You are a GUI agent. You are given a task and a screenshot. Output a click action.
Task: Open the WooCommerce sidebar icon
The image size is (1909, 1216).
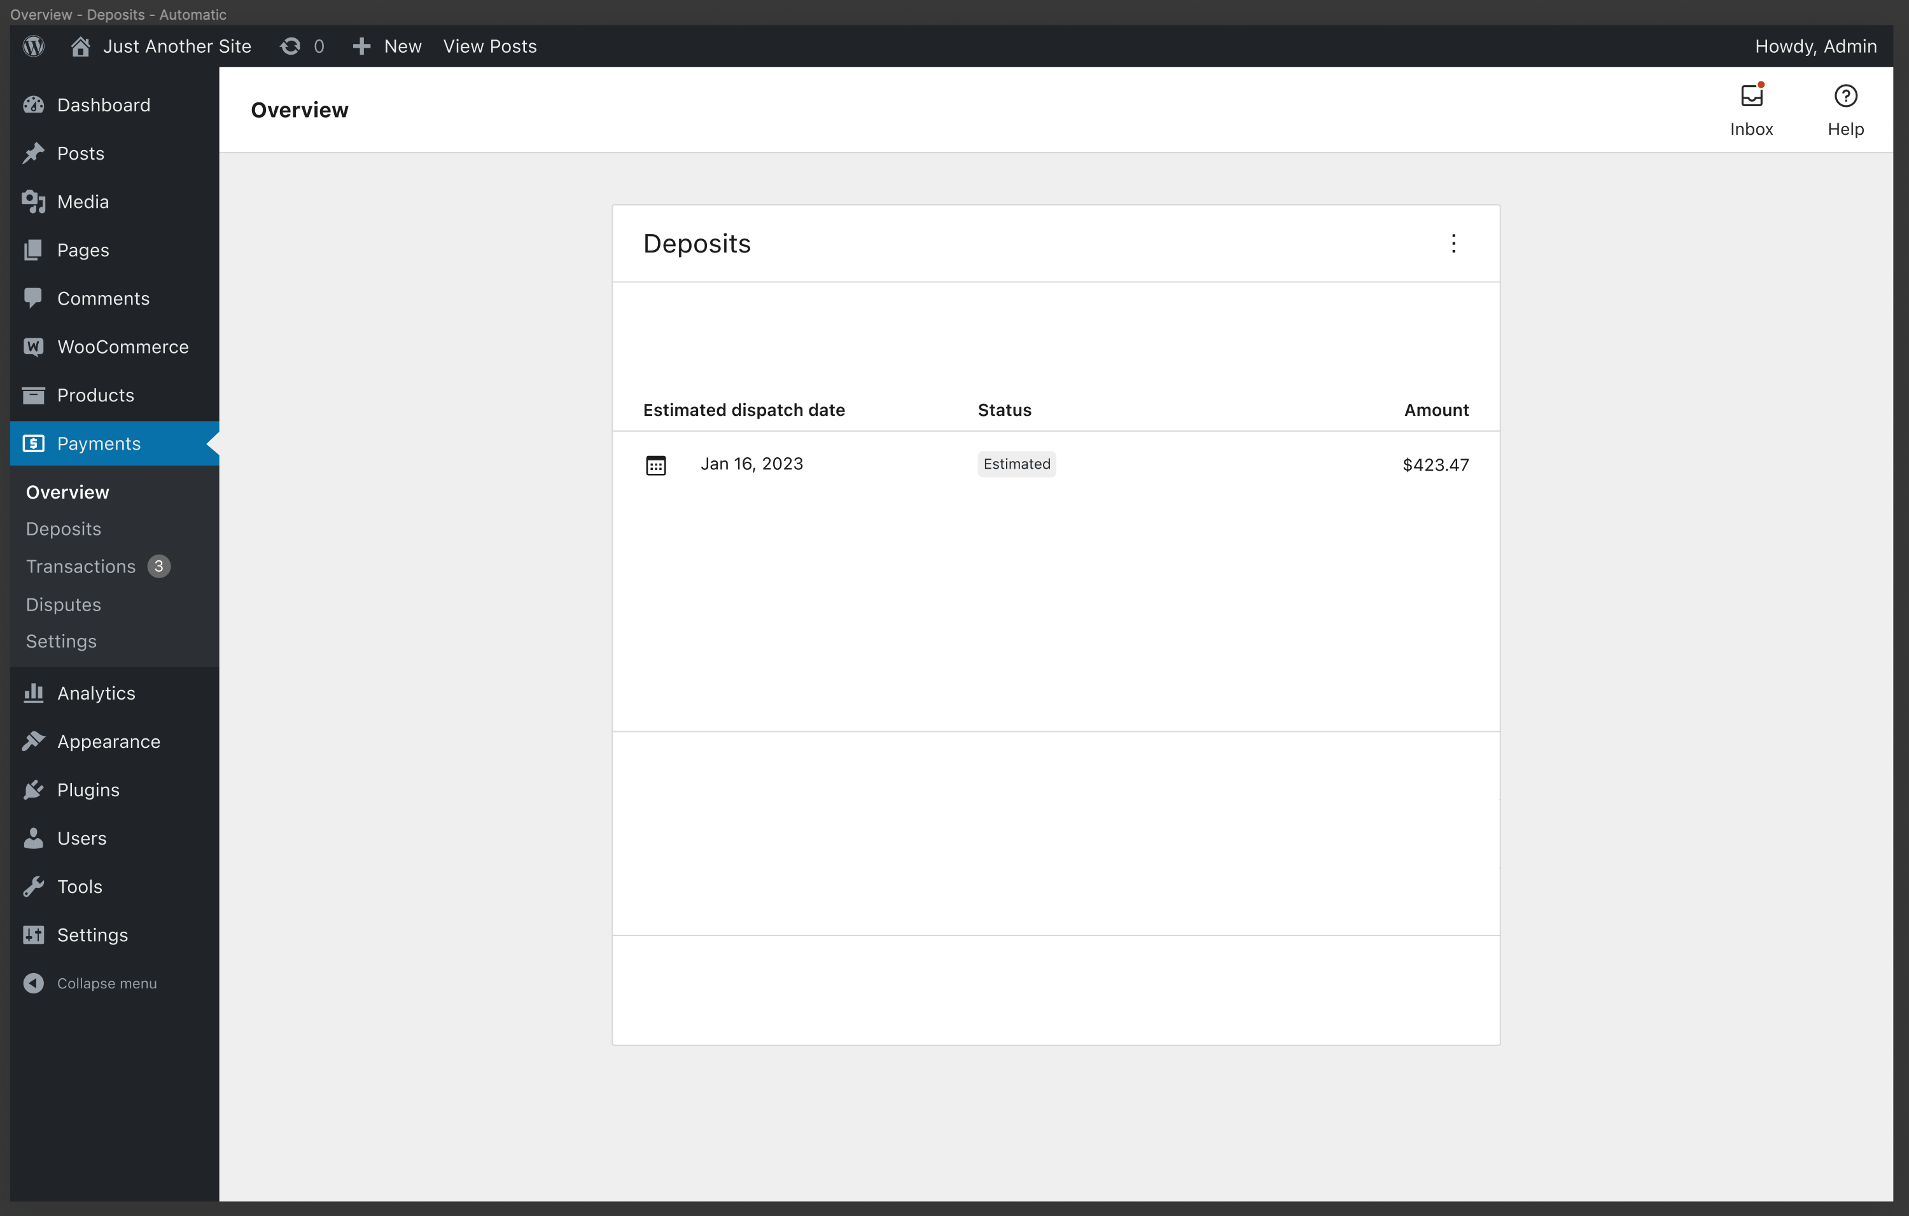point(32,346)
